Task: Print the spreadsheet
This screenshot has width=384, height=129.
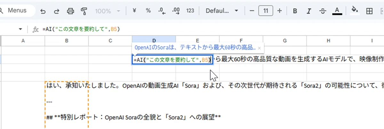Action: 70,11
